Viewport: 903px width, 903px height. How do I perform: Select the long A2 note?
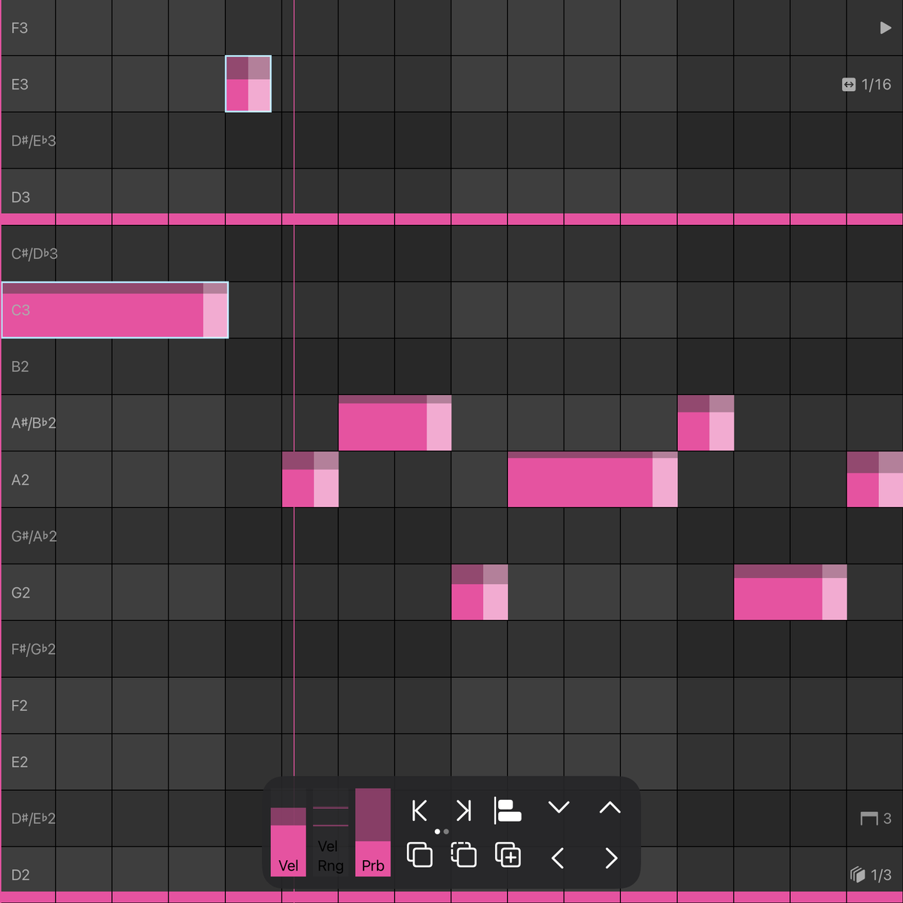[593, 479]
